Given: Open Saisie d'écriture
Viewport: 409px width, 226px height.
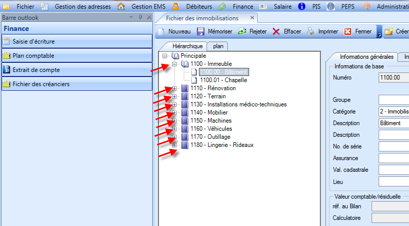Looking at the screenshot, I should point(77,41).
